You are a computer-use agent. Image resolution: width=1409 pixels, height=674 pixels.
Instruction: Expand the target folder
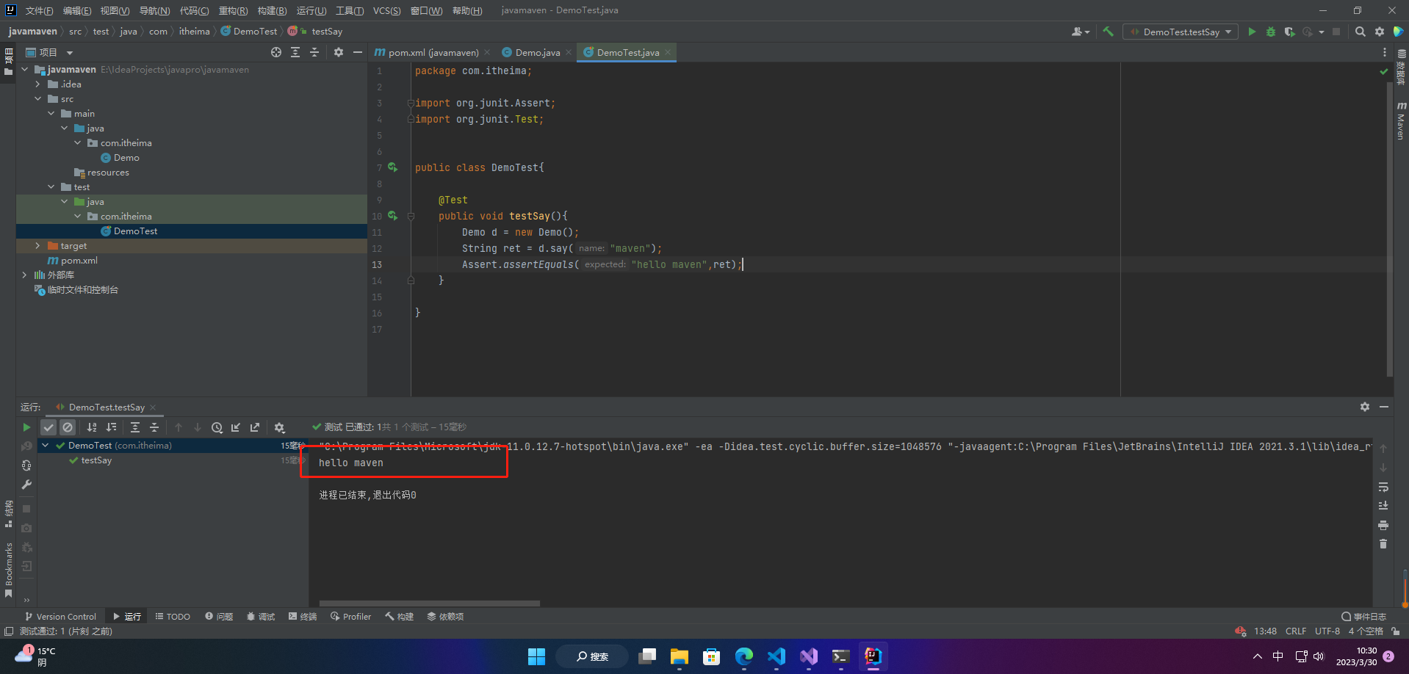tap(38, 246)
